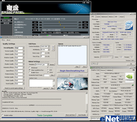Add run with lower arrow button
137x122 pixels.
coord(53,50)
